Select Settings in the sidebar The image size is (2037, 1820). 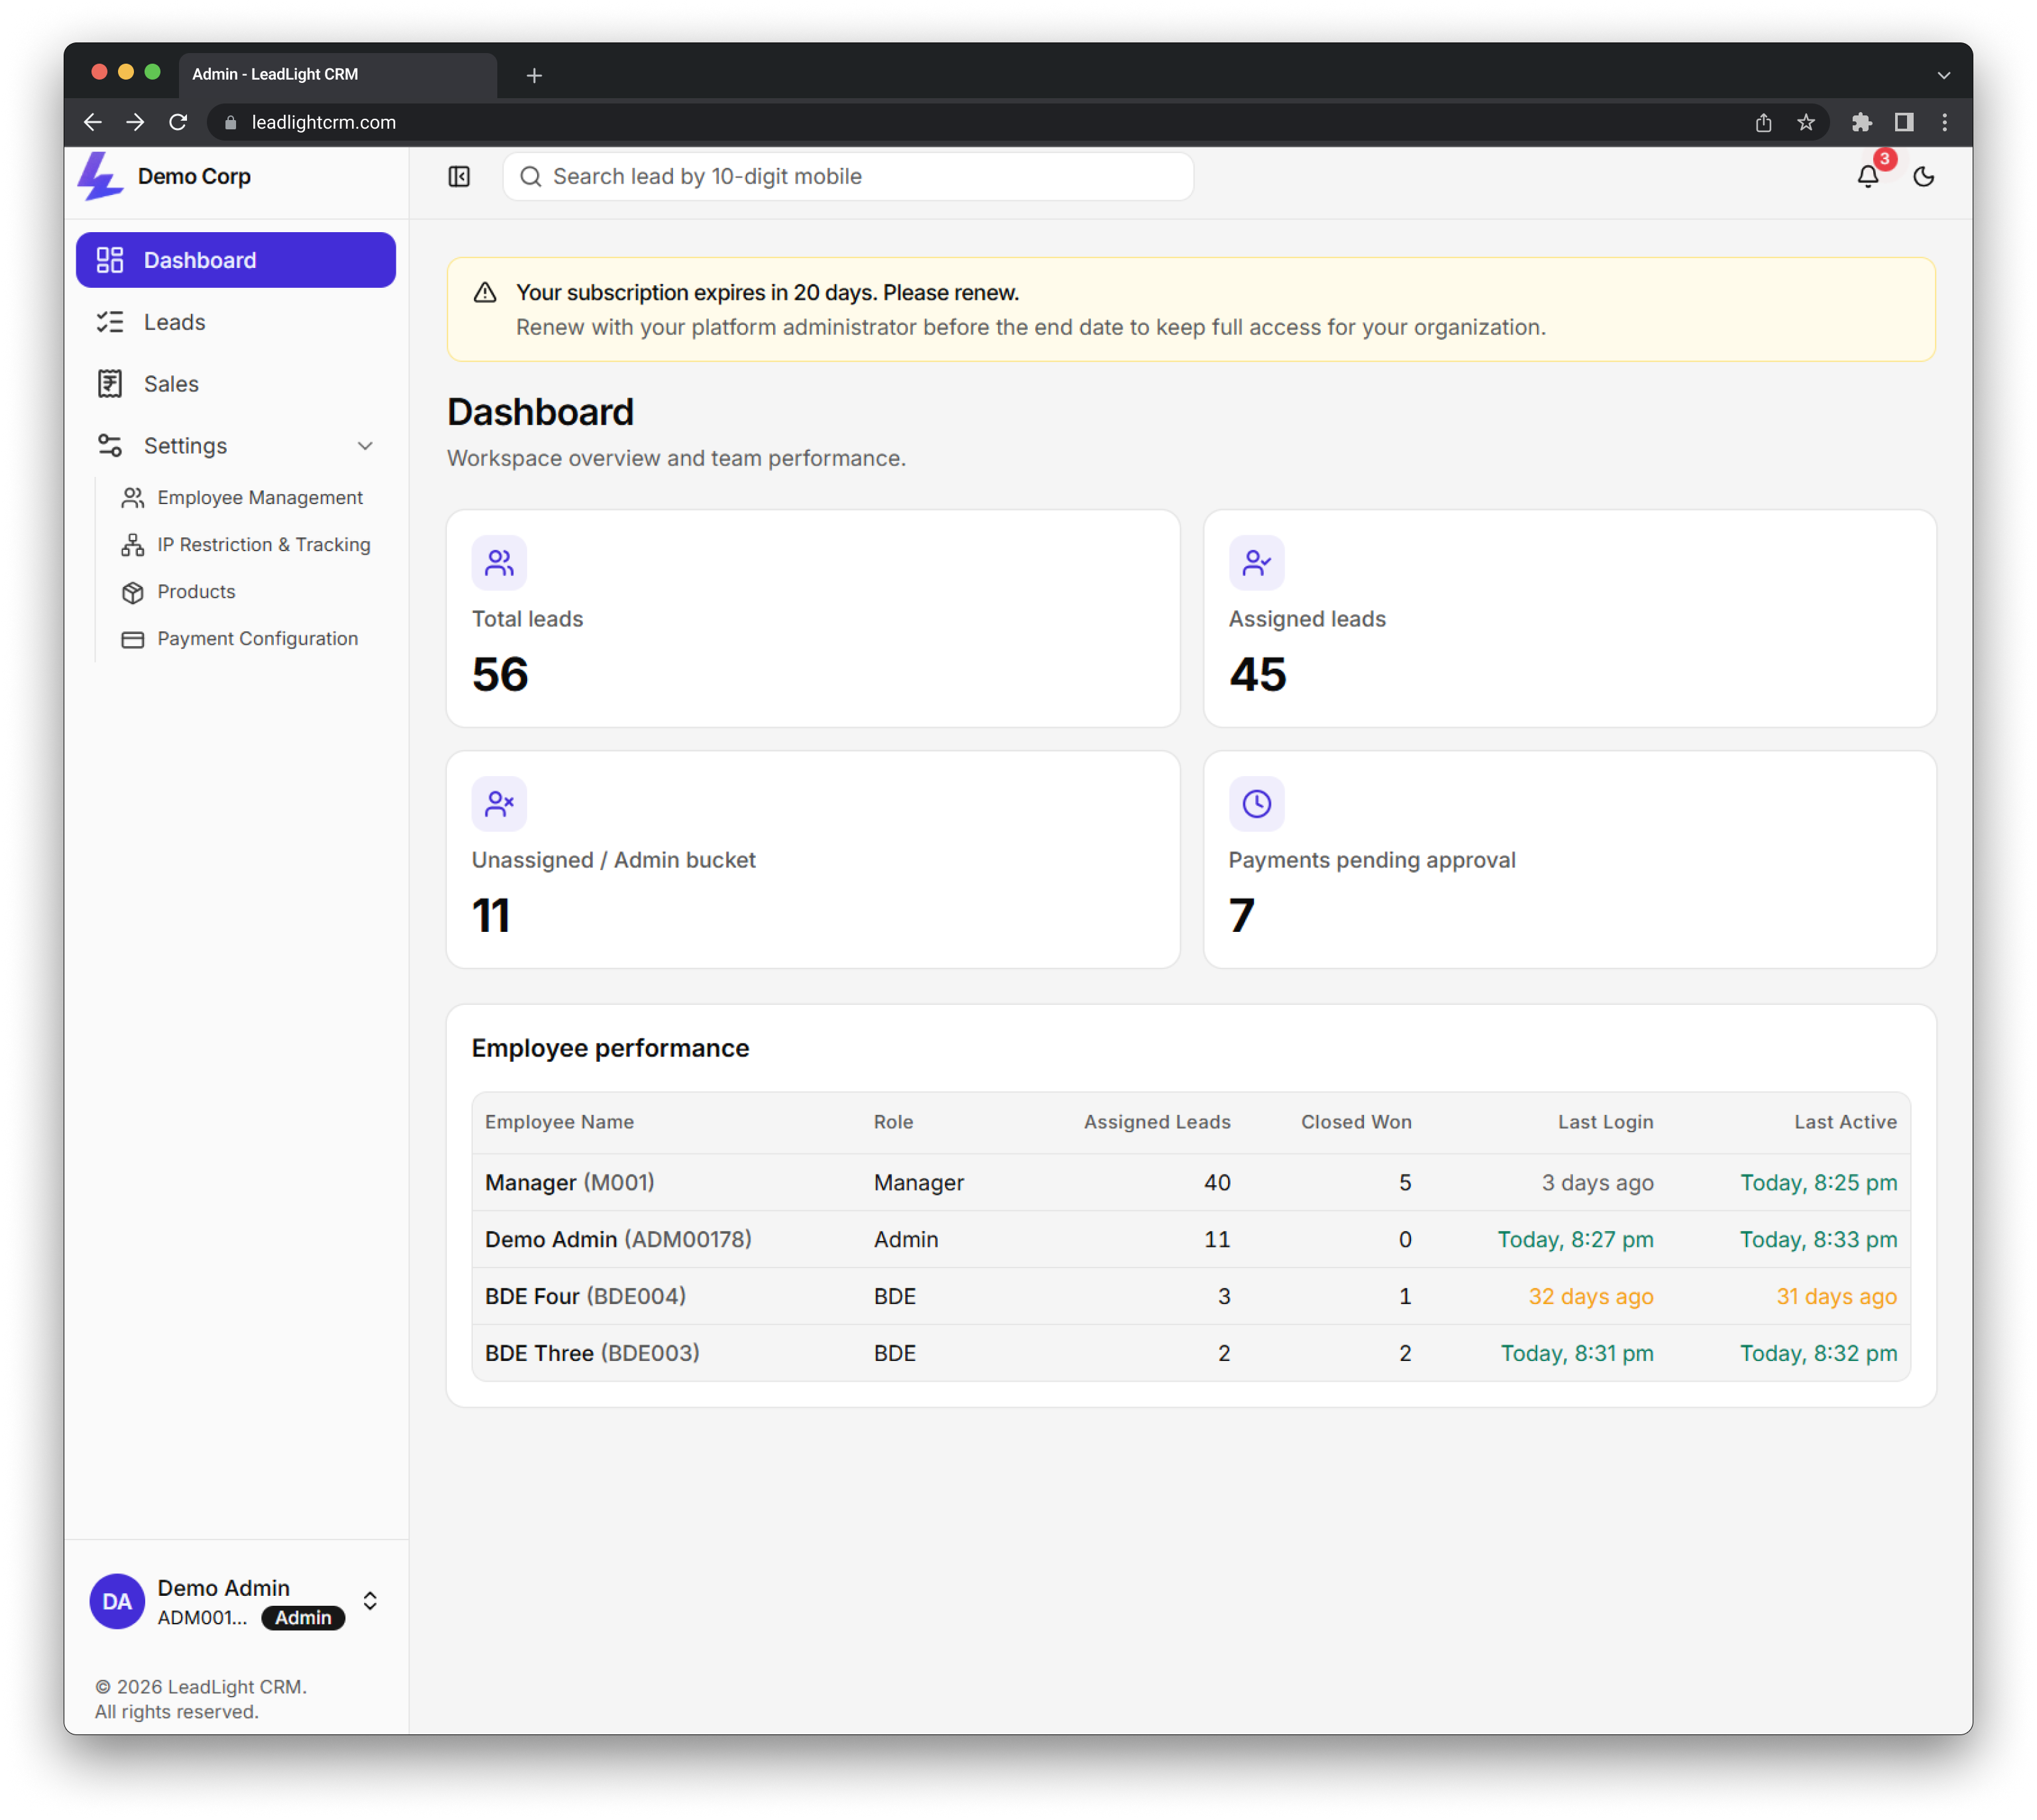point(236,446)
